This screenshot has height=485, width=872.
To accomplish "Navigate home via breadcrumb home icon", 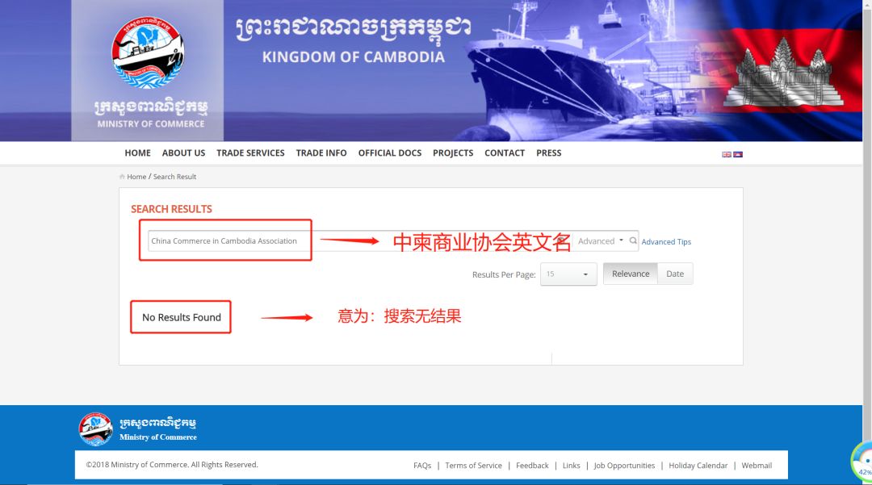I will (x=122, y=176).
